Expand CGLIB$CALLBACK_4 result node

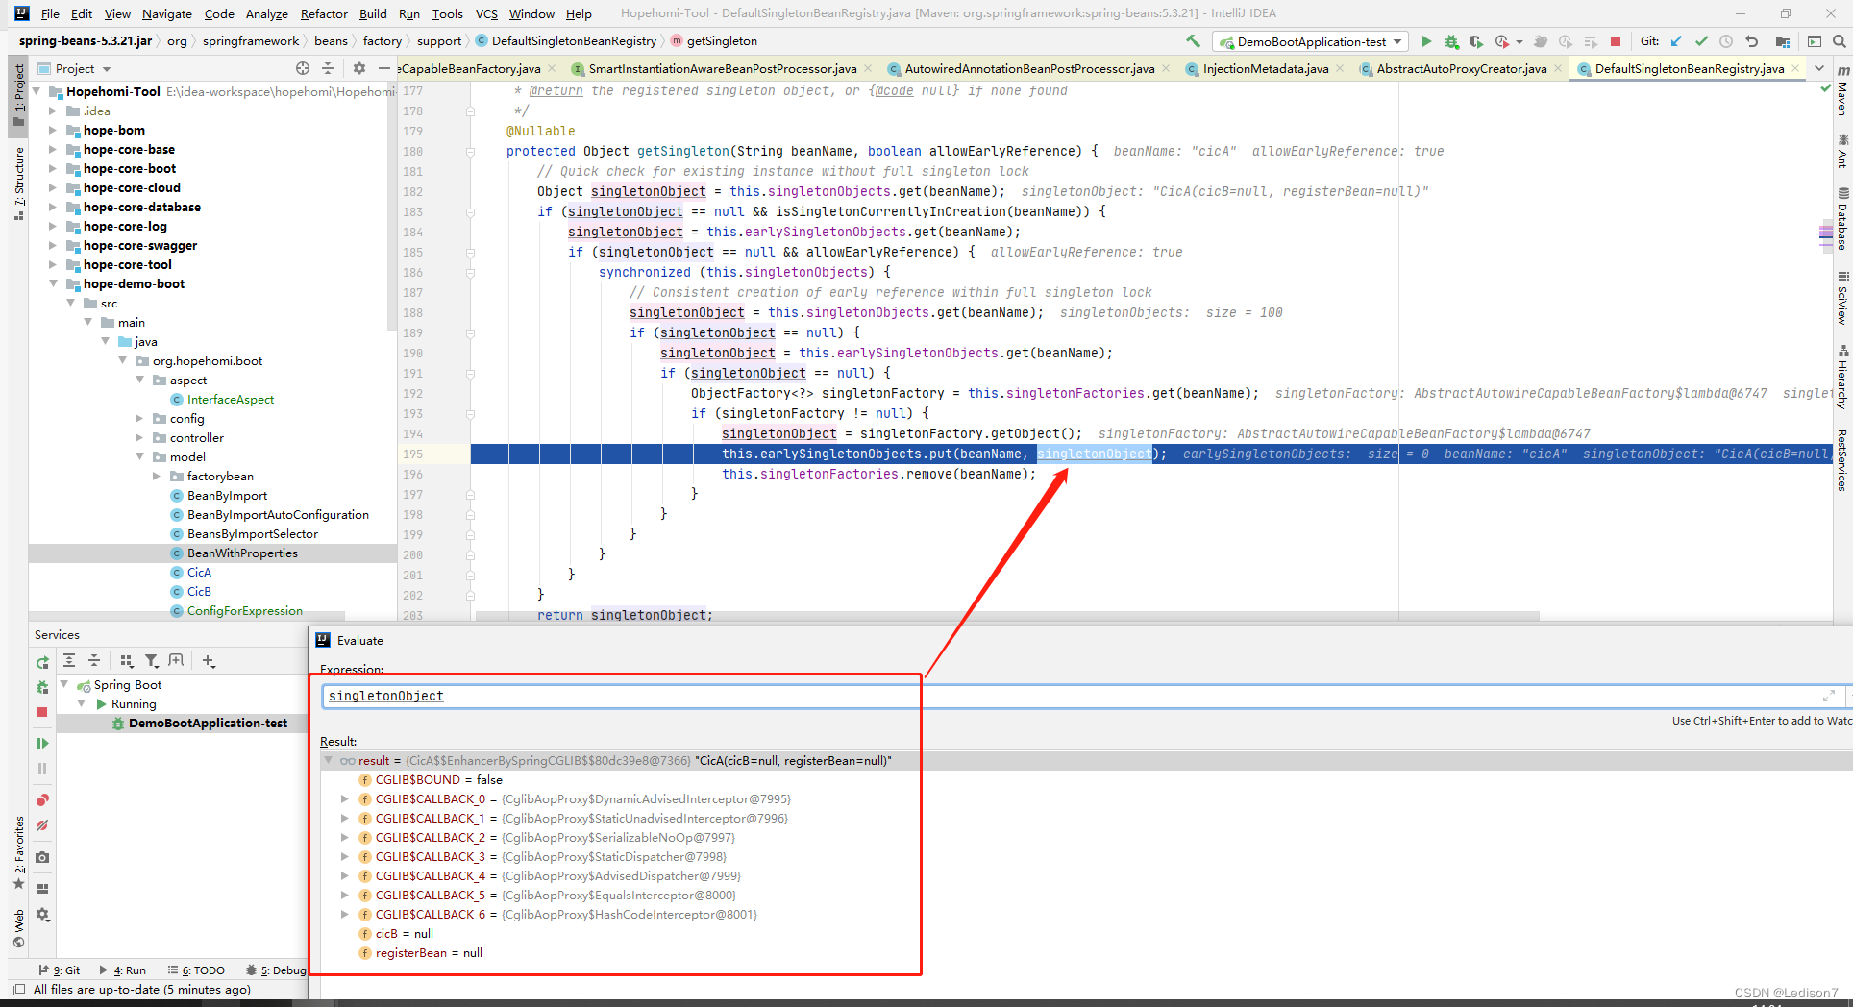pos(345,875)
